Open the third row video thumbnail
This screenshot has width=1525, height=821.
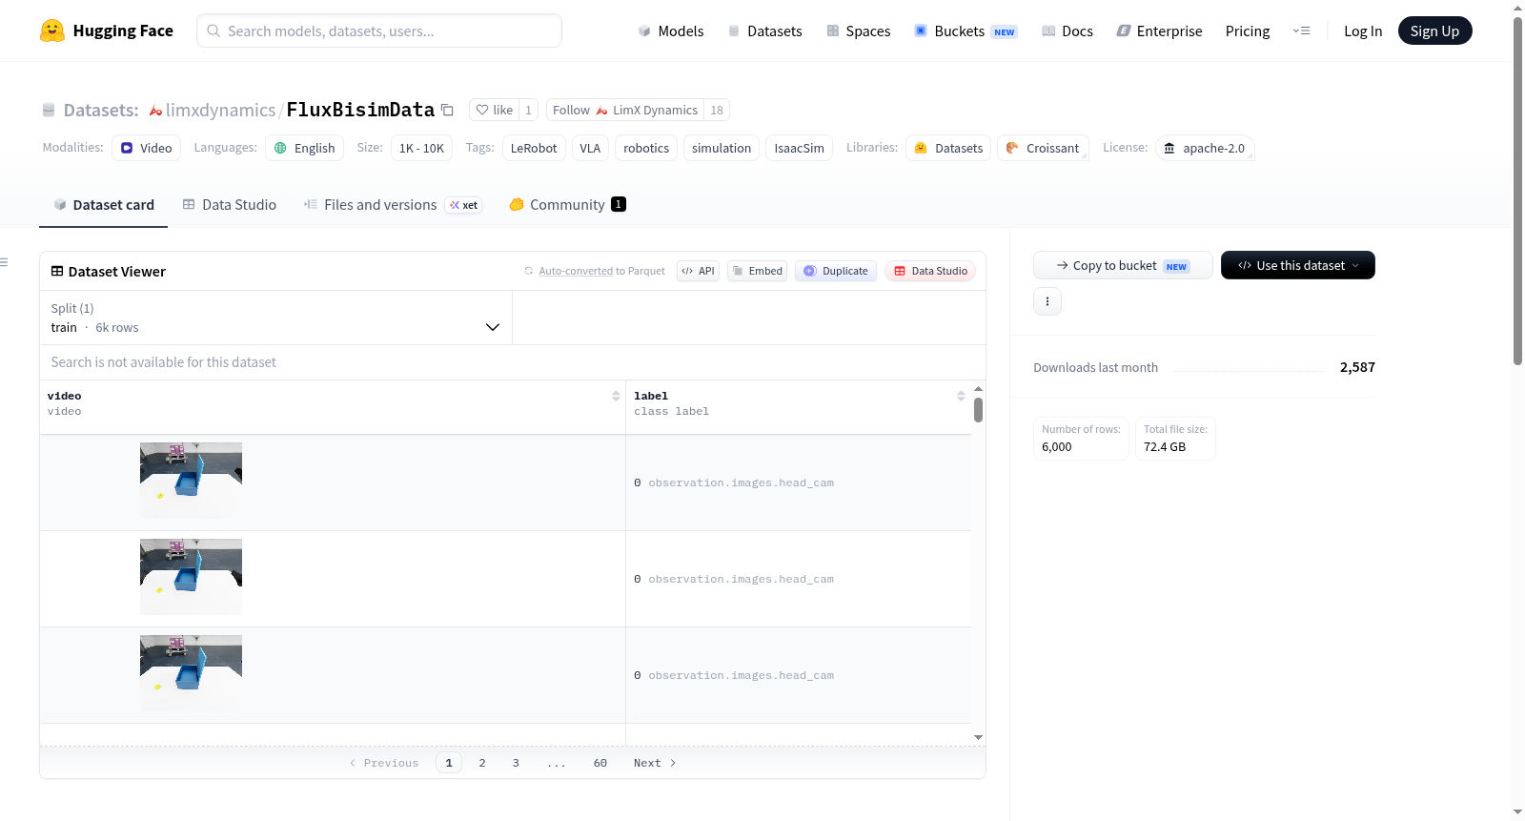[191, 673]
